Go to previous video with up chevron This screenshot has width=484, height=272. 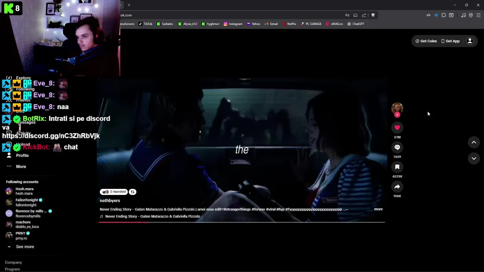pos(474,142)
